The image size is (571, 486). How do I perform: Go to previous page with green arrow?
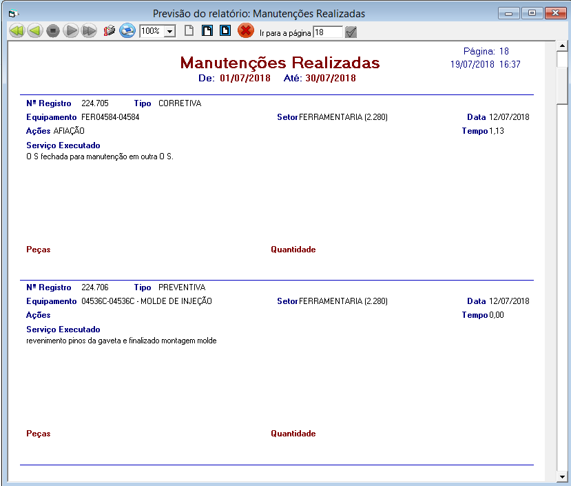coord(35,31)
